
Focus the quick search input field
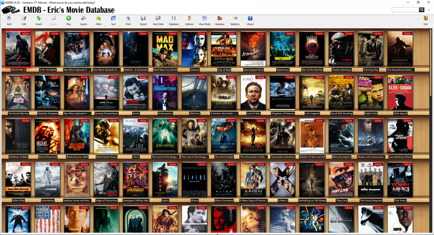pyautogui.click(x=405, y=10)
